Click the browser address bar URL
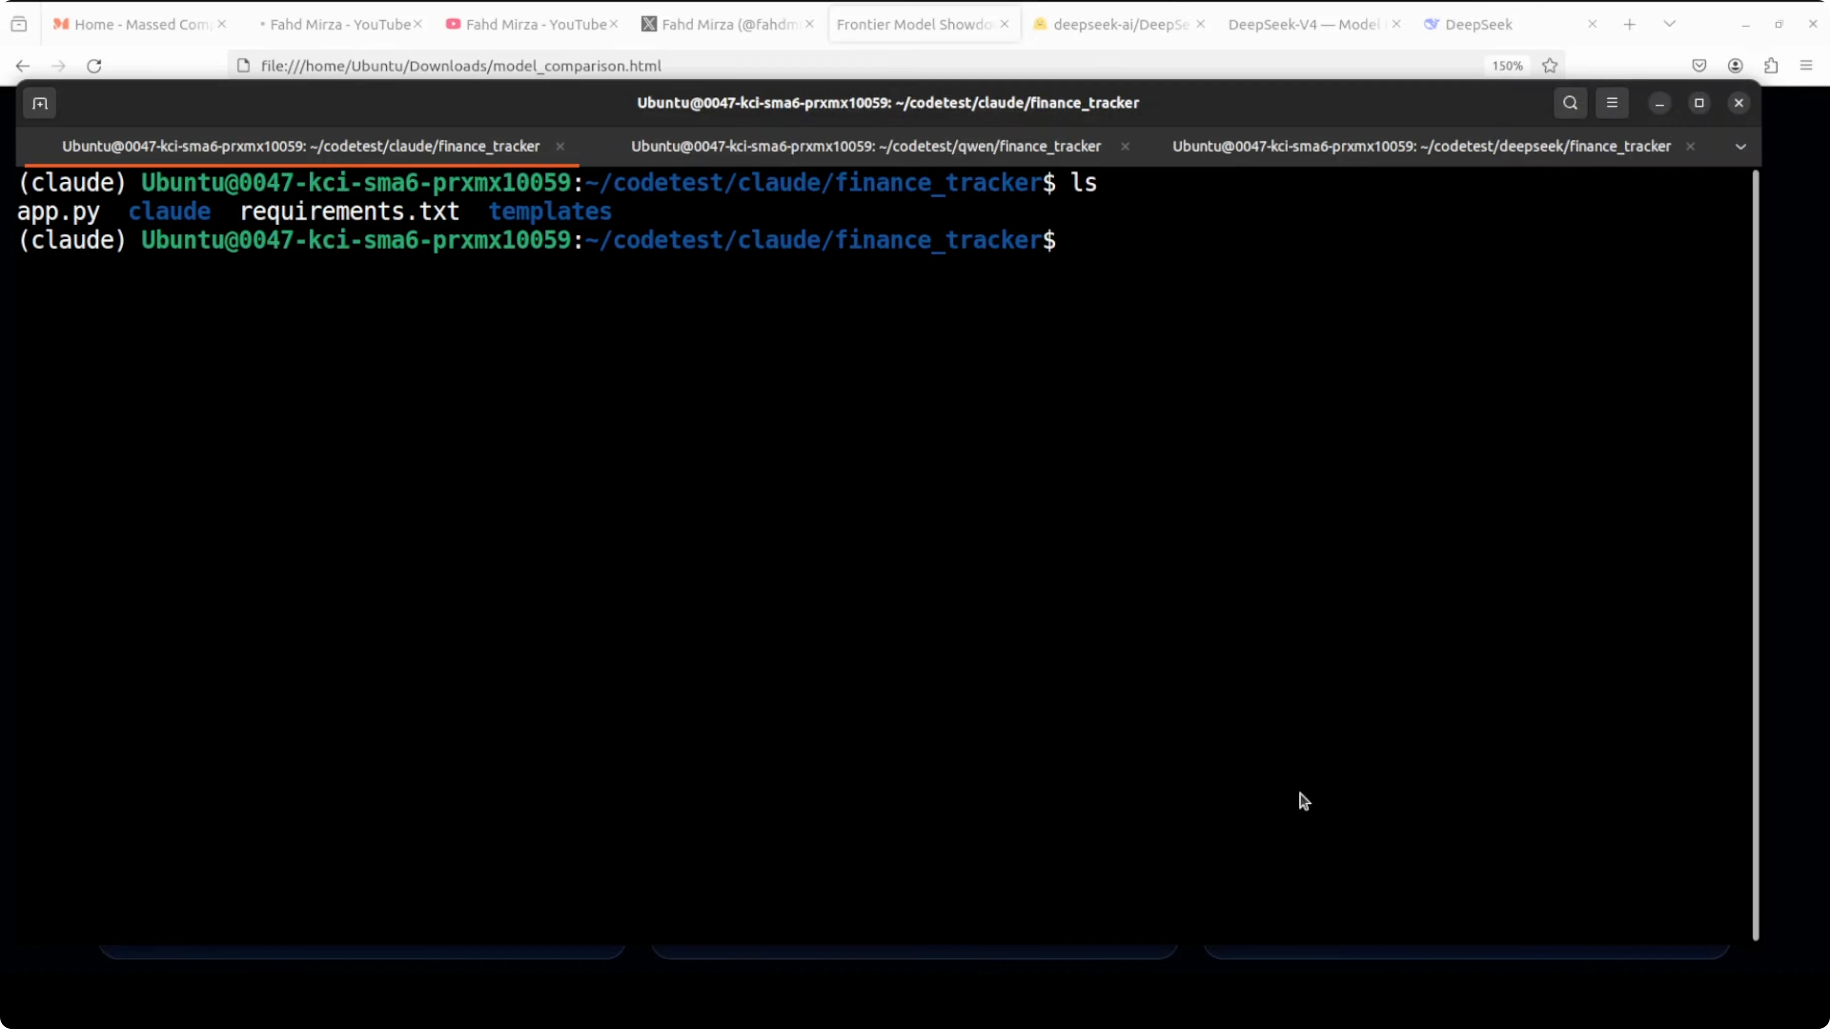The image size is (1830, 1030). point(461,66)
